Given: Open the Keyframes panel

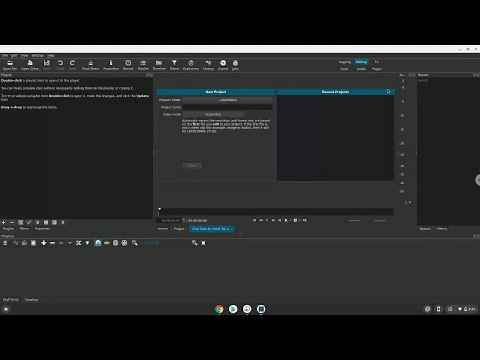Looking at the screenshot, I should click(x=191, y=64).
